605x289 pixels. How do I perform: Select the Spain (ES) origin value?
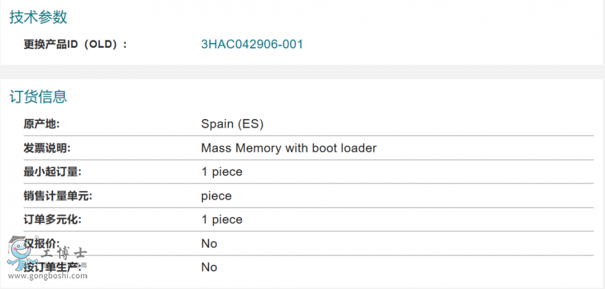pos(233,124)
